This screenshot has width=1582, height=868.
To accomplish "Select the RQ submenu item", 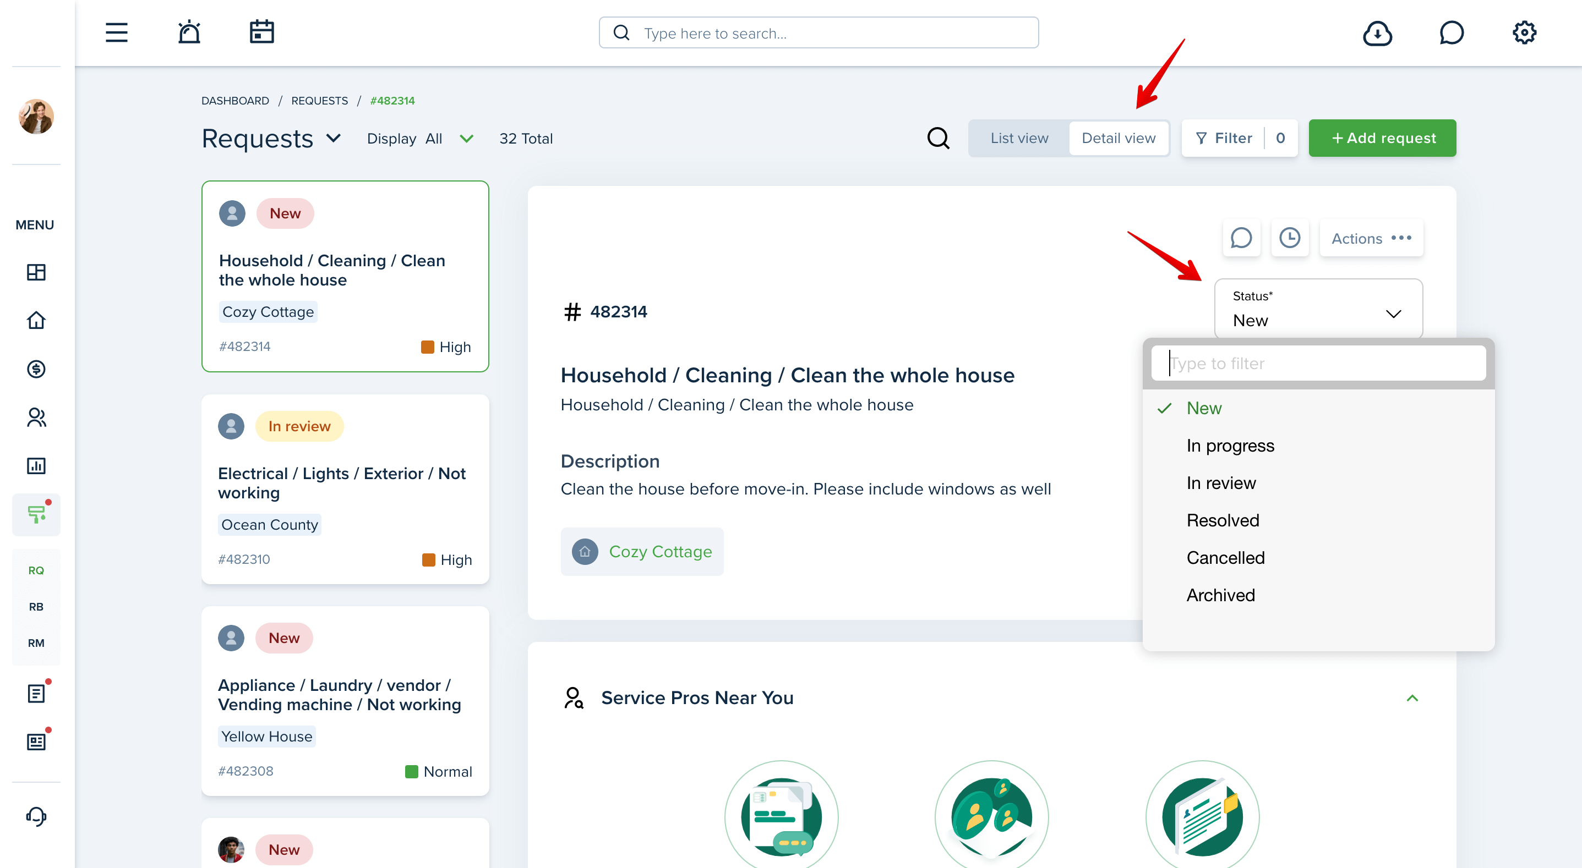I will tap(36, 570).
